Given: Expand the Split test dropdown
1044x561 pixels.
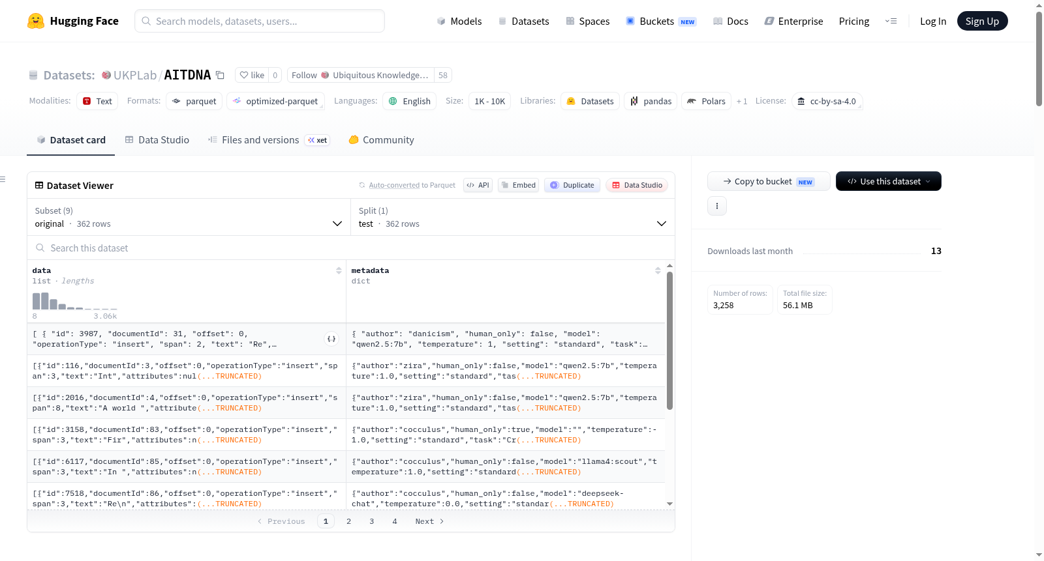Looking at the screenshot, I should tap(513, 217).
